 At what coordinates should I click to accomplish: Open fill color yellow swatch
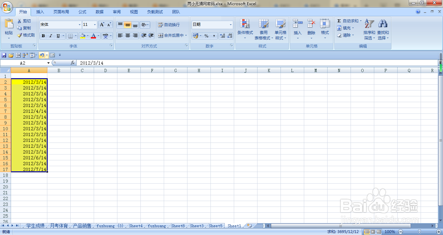83,36
